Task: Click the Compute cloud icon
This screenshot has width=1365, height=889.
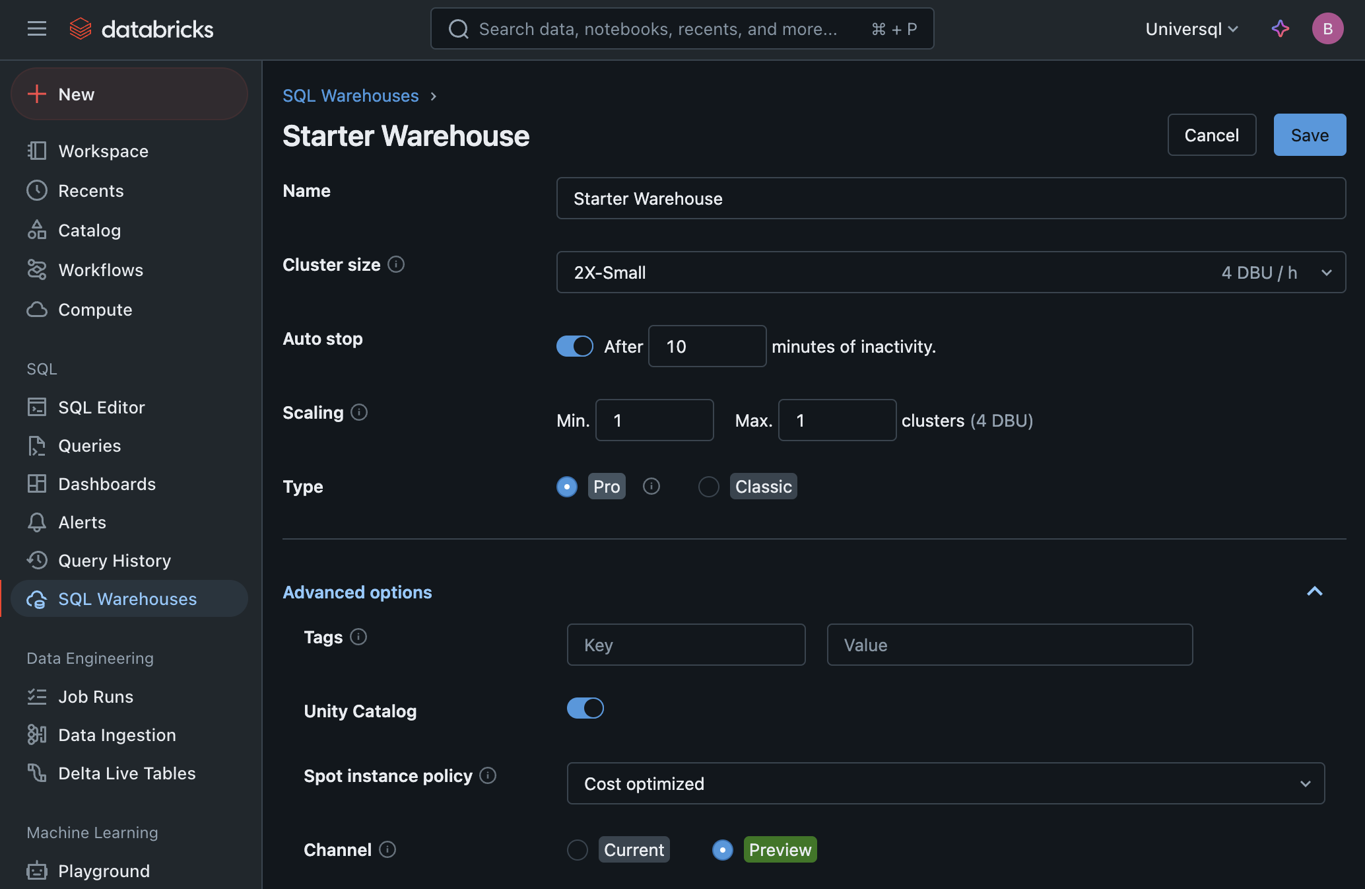Action: coord(37,309)
